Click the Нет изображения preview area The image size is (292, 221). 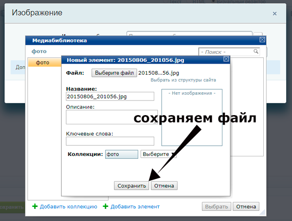(192, 118)
